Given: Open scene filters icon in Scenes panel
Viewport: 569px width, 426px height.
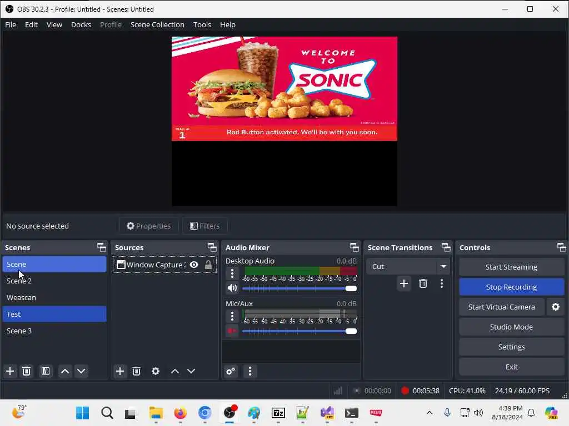Looking at the screenshot, I should [46, 371].
